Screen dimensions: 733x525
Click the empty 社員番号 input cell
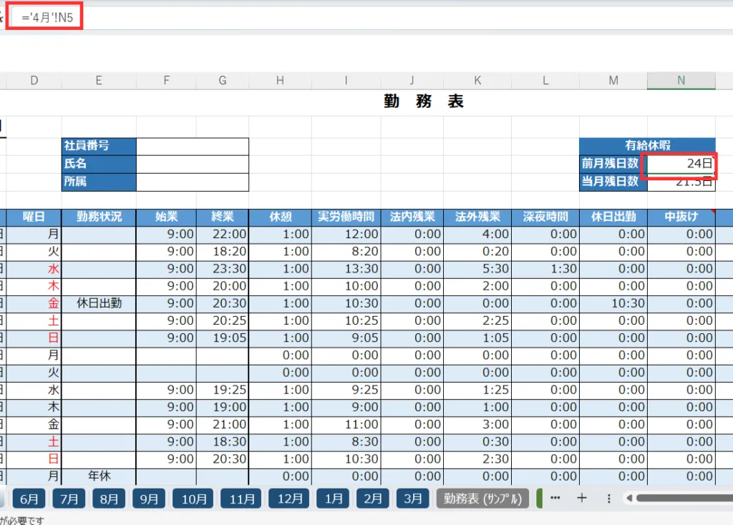[192, 146]
